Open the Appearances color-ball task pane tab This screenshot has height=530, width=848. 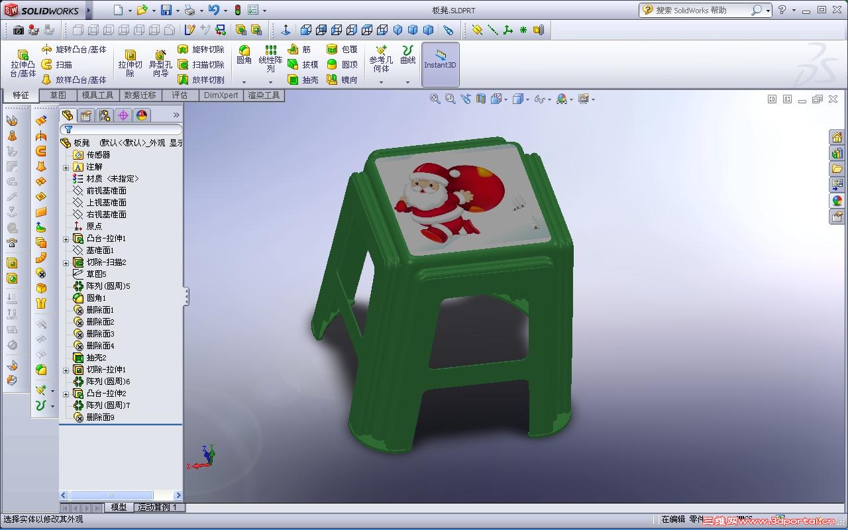coord(837,201)
